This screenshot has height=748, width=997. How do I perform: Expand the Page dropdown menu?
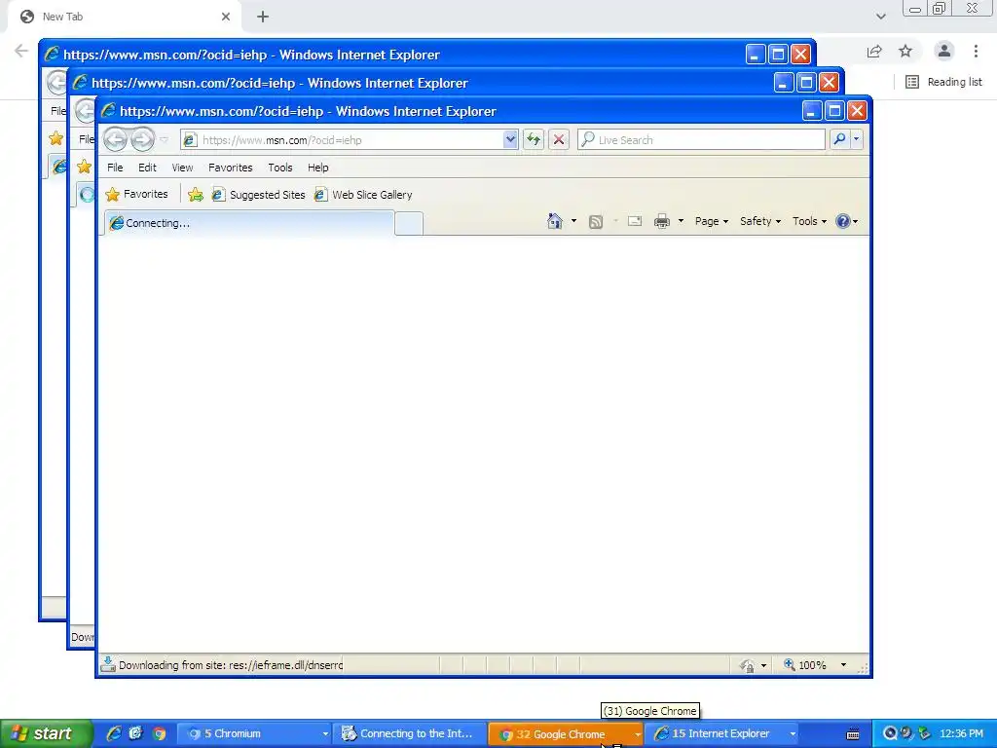[712, 221]
